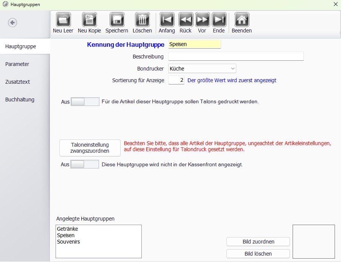Advance to next record with Vor

tap(202, 20)
